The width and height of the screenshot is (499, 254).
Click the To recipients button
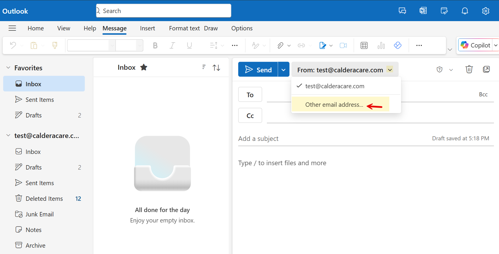(x=250, y=95)
